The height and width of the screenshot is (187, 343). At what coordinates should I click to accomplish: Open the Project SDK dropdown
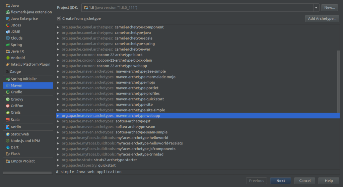coord(316,7)
